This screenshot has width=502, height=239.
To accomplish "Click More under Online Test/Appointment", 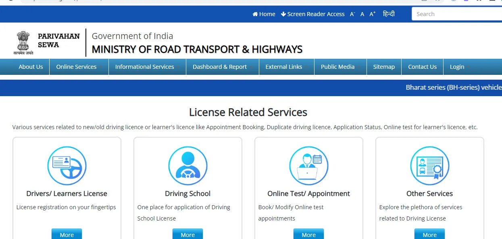I will pyautogui.click(x=308, y=234).
